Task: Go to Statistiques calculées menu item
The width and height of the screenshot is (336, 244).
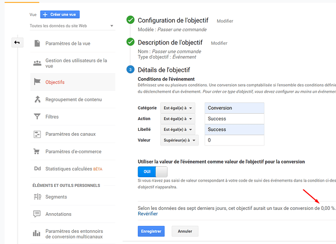Action: pos(68,169)
